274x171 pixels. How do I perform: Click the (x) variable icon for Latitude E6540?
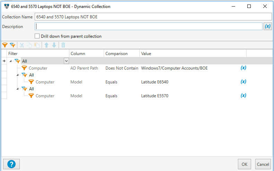tap(243, 82)
